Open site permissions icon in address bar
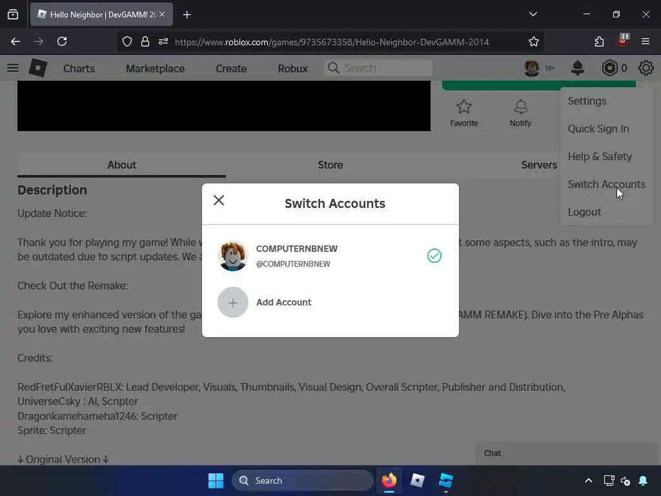 coord(163,41)
